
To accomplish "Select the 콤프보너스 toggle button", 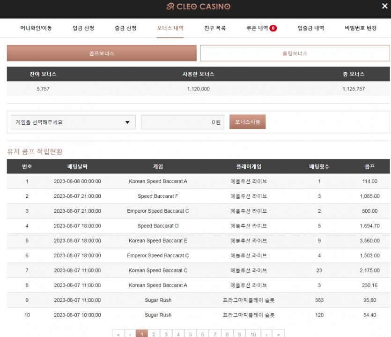I will click(102, 53).
